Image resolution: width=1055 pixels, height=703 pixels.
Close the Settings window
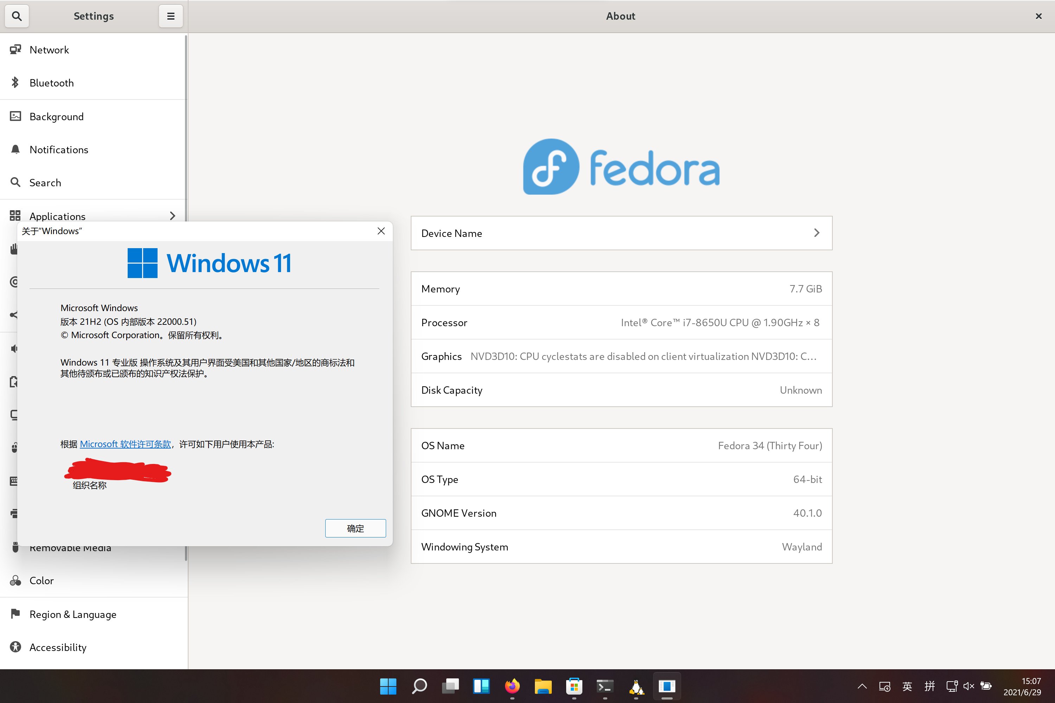[x=1038, y=16]
